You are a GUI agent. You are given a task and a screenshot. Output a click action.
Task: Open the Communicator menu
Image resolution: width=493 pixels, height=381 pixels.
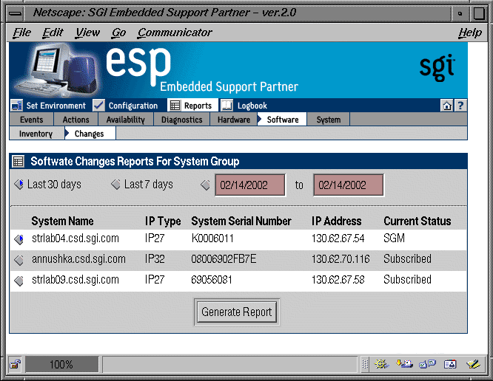point(175,32)
